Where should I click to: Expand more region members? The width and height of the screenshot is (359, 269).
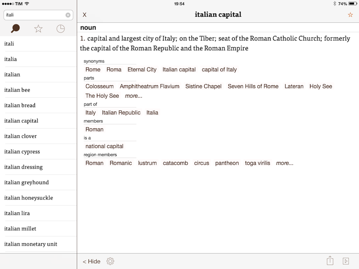(x=285, y=163)
